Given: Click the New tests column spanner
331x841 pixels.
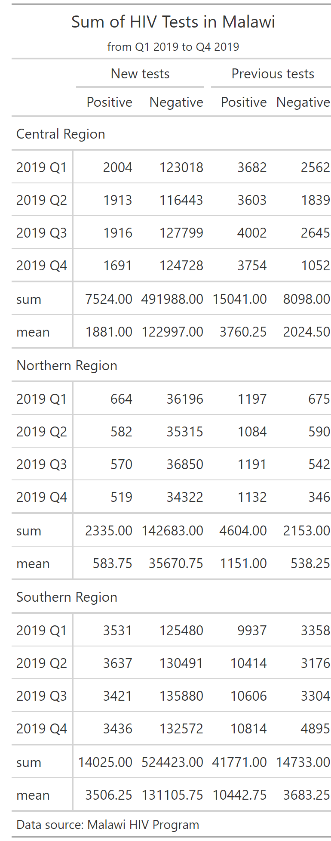Looking at the screenshot, I should pos(140,74).
